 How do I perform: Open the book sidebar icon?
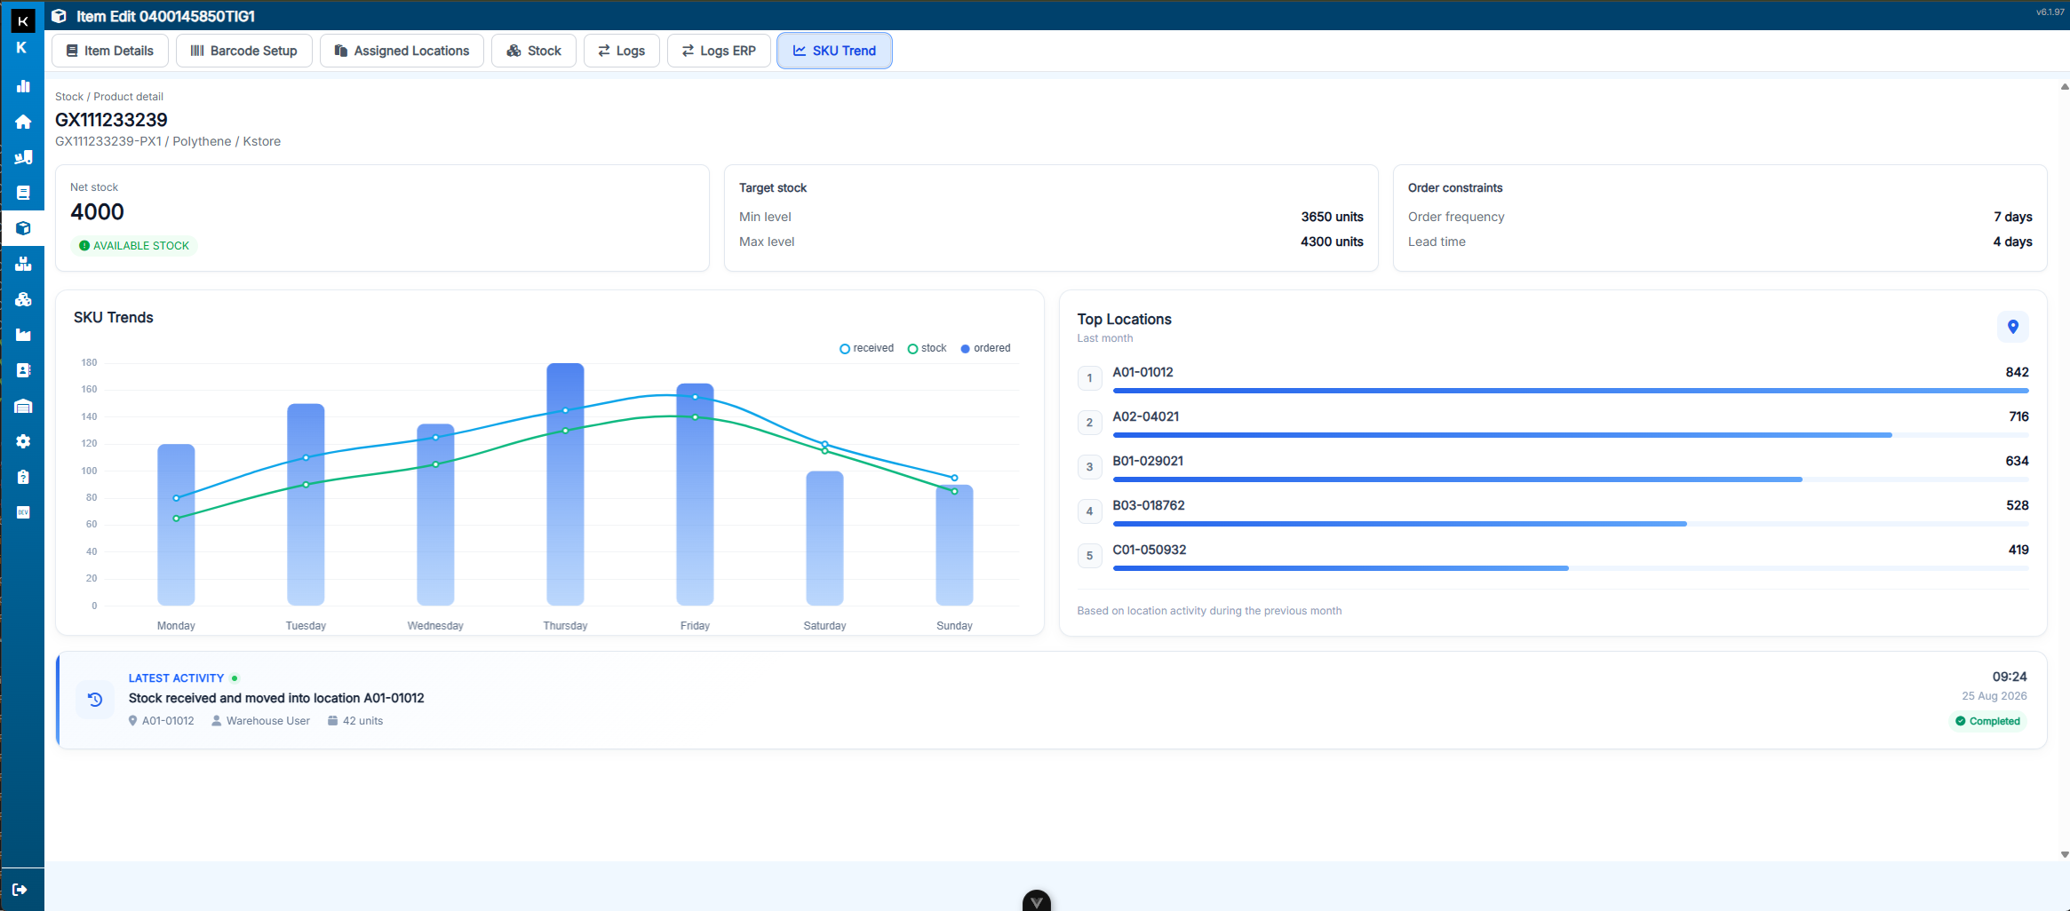point(23,193)
